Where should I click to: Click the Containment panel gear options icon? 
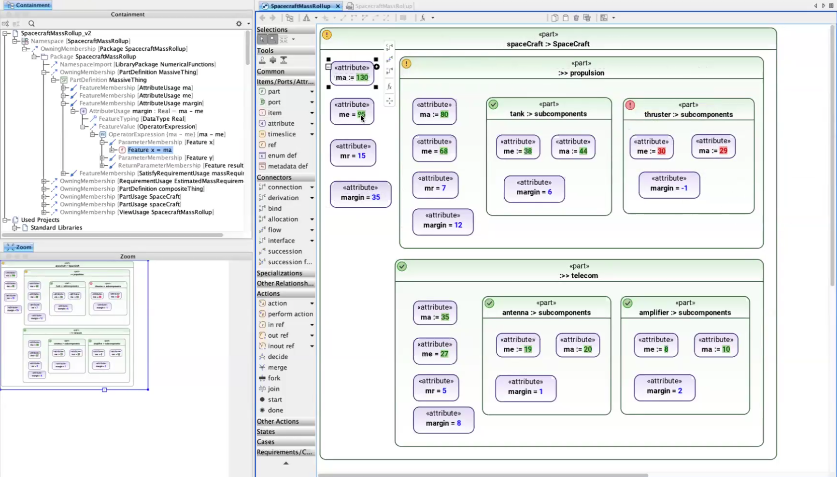point(239,24)
